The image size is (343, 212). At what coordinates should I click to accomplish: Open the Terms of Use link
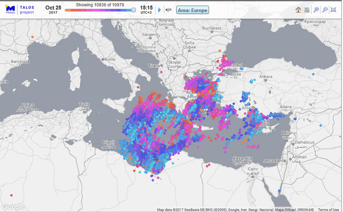click(328, 210)
